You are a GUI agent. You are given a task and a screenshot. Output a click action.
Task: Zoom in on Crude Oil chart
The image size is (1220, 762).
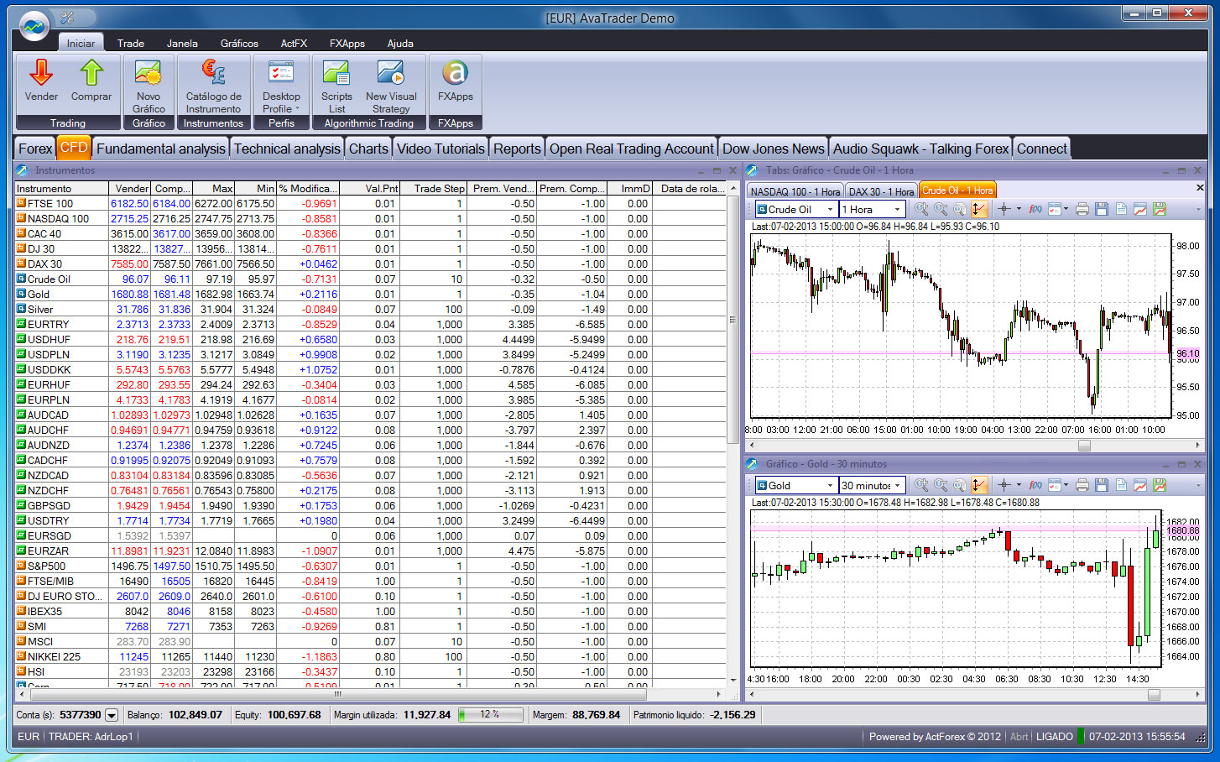[x=921, y=209]
